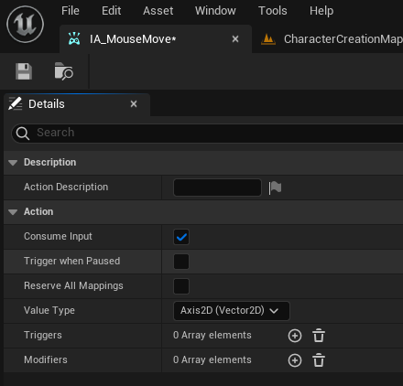Enable Trigger when Paused checkbox

click(181, 262)
